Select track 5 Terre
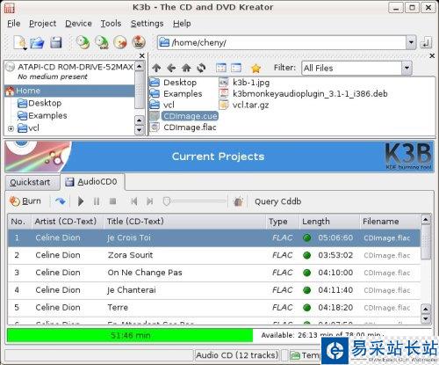Viewport: 439px width, 365px height. click(x=213, y=308)
